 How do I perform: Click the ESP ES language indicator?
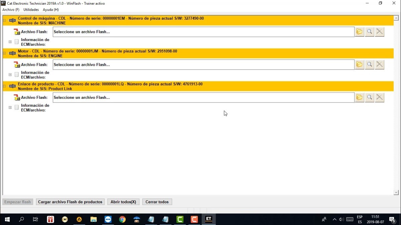pos(360,219)
